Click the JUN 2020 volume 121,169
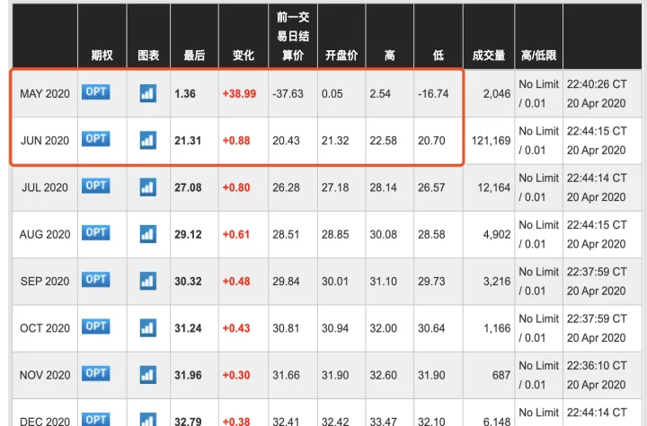 pos(489,141)
